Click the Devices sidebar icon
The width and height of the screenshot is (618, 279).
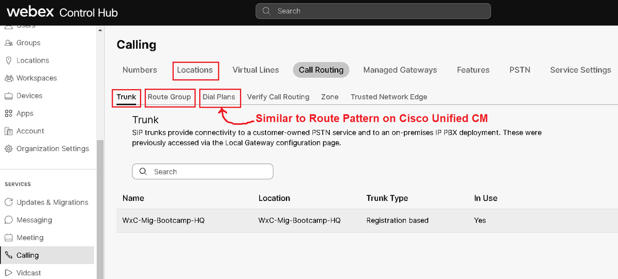[x=8, y=96]
